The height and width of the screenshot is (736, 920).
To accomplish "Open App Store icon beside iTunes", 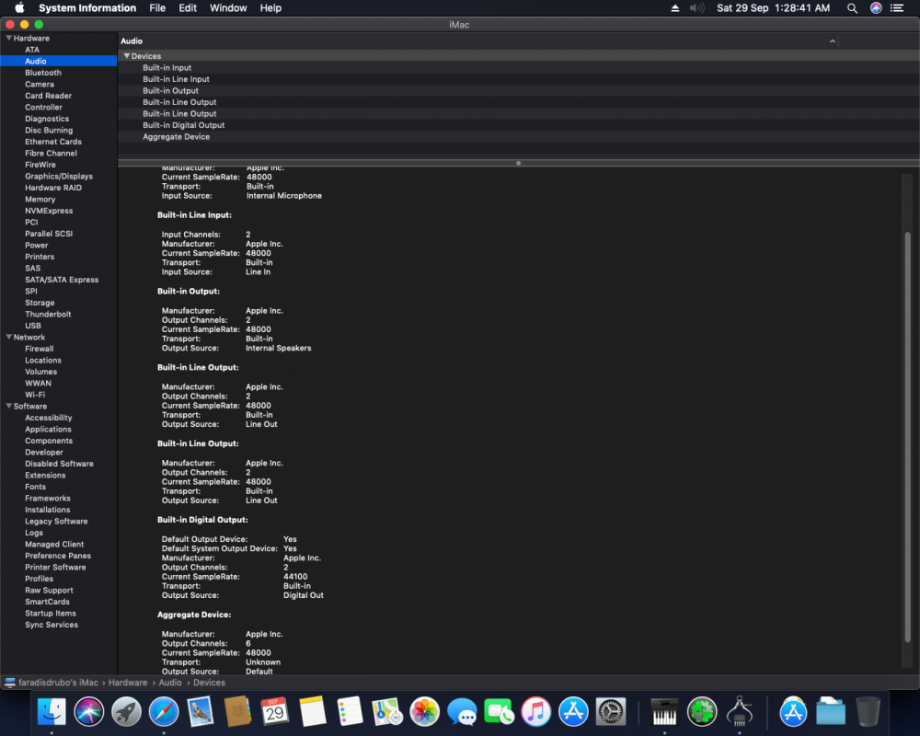I will click(573, 712).
